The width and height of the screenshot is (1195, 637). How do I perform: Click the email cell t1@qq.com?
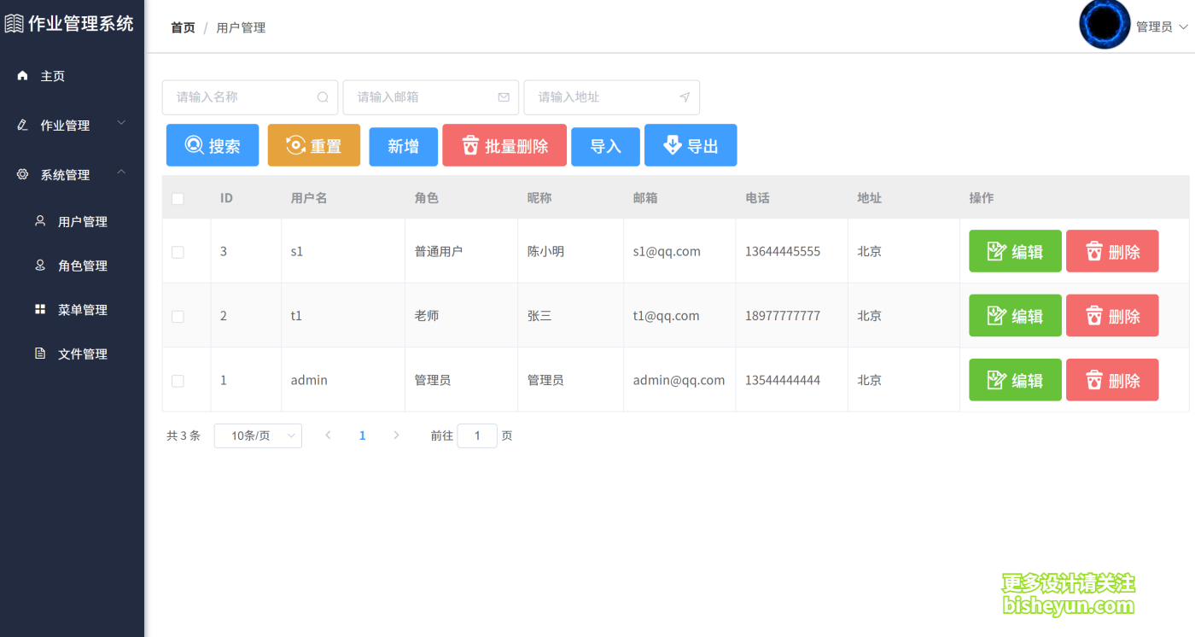click(x=666, y=315)
